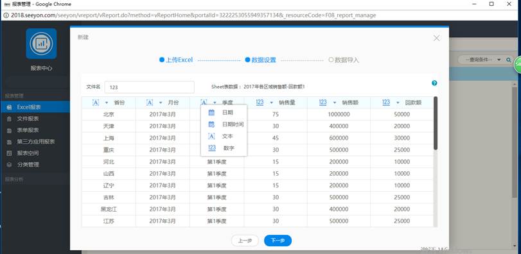Open Excel报表 in the sidebar
This screenshot has width=521, height=254.
(35, 107)
